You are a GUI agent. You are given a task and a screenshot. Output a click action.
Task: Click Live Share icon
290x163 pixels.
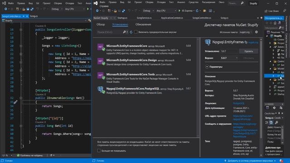point(266,11)
